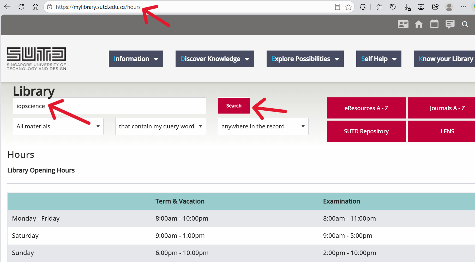The image size is (475, 262).
Task: Open SUTD Repository button
Action: click(366, 131)
